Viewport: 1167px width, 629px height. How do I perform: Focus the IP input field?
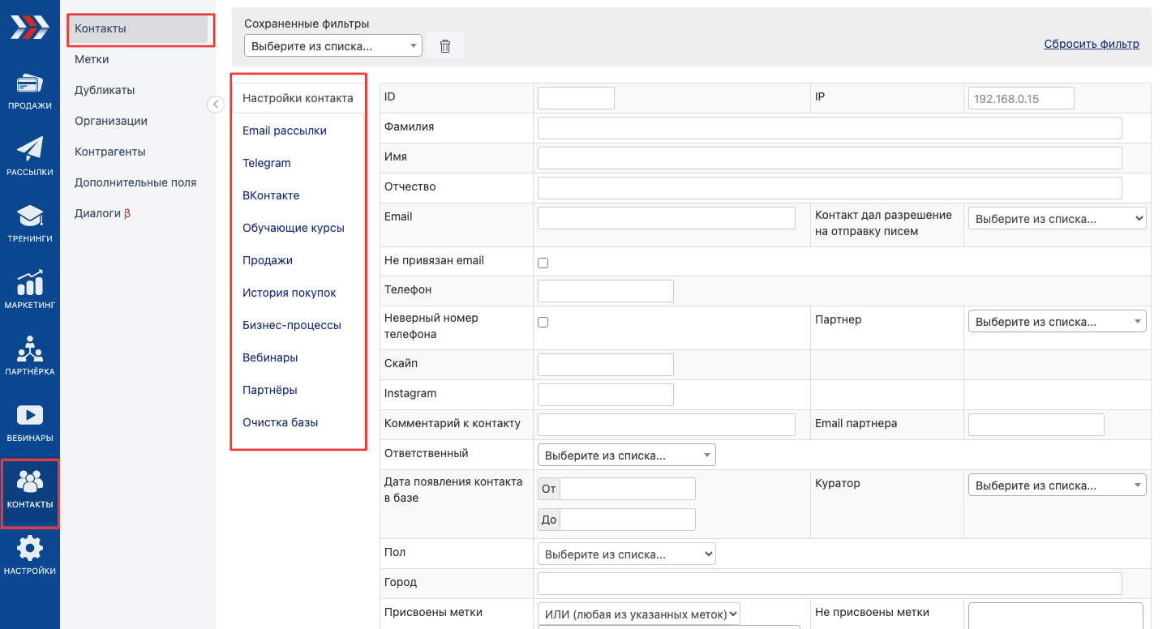tap(1021, 98)
